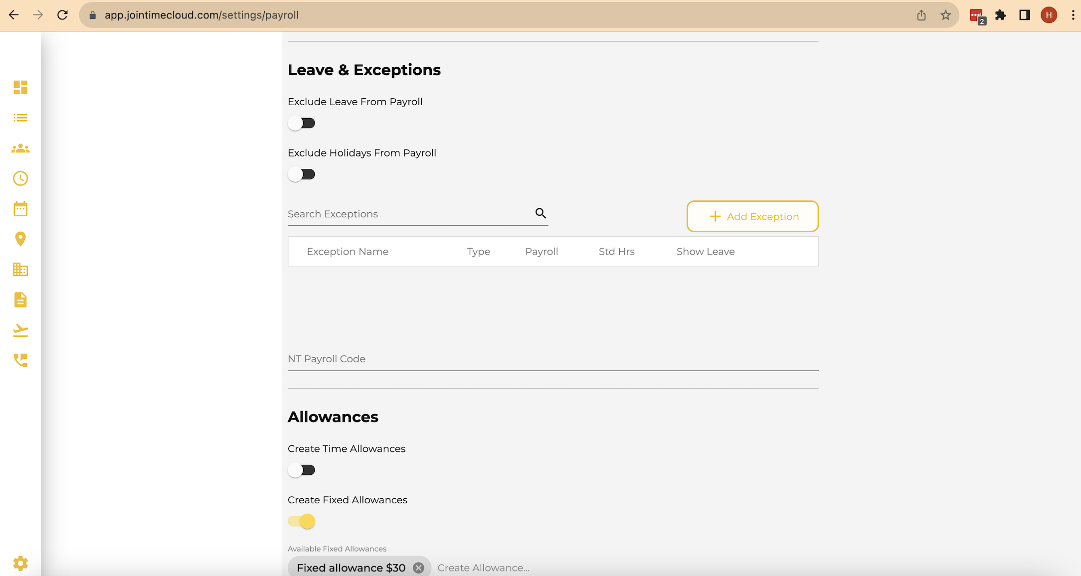This screenshot has height=576, width=1081.
Task: Click the Add Exception button
Action: 752,216
